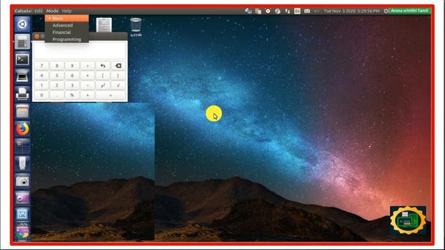The width and height of the screenshot is (445, 250).
Task: Click the divide button on calculator
Action: coord(88,66)
